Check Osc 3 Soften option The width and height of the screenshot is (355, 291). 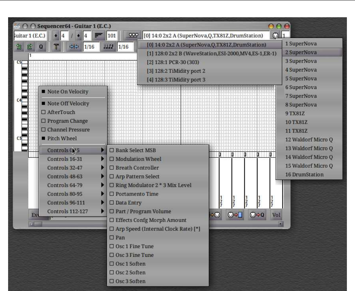pos(158,281)
